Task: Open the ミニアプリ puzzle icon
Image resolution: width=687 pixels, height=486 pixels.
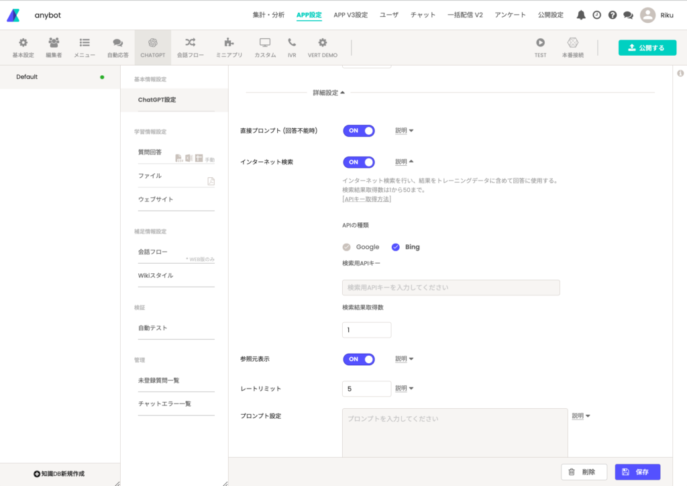Action: (x=229, y=43)
